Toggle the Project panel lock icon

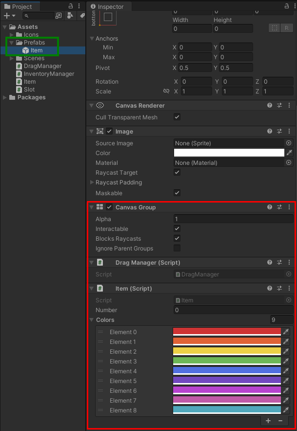click(71, 6)
